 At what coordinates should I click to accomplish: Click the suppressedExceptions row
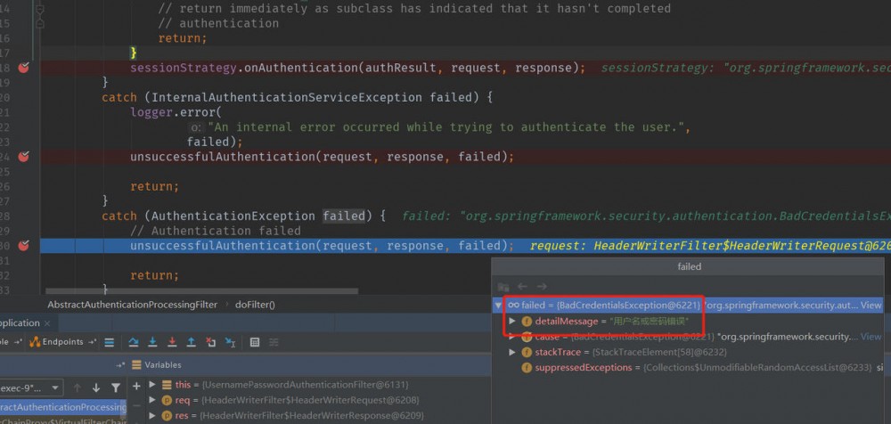click(x=689, y=368)
